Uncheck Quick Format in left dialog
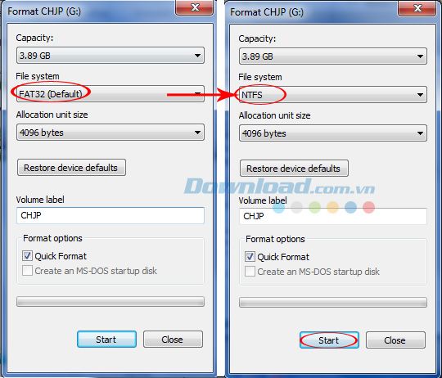The image size is (442, 378). click(27, 256)
